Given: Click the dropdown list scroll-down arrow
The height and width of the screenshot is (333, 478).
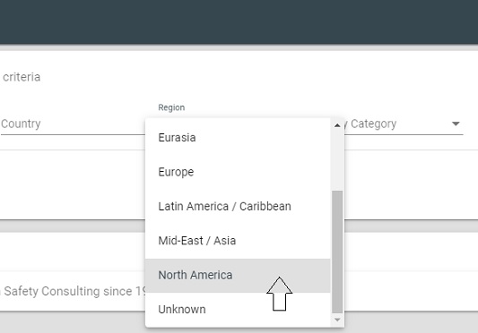Looking at the screenshot, I should point(337,320).
